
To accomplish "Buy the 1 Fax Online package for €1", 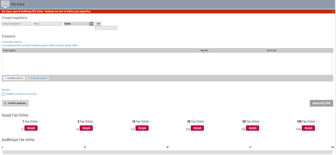I will (x=31, y=128).
